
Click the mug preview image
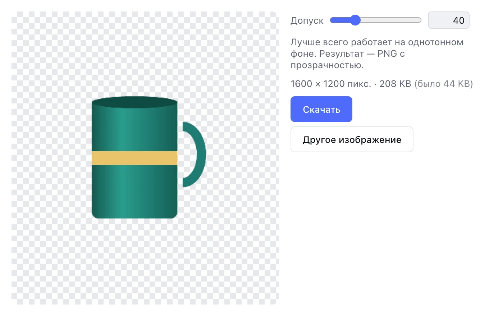click(145, 158)
